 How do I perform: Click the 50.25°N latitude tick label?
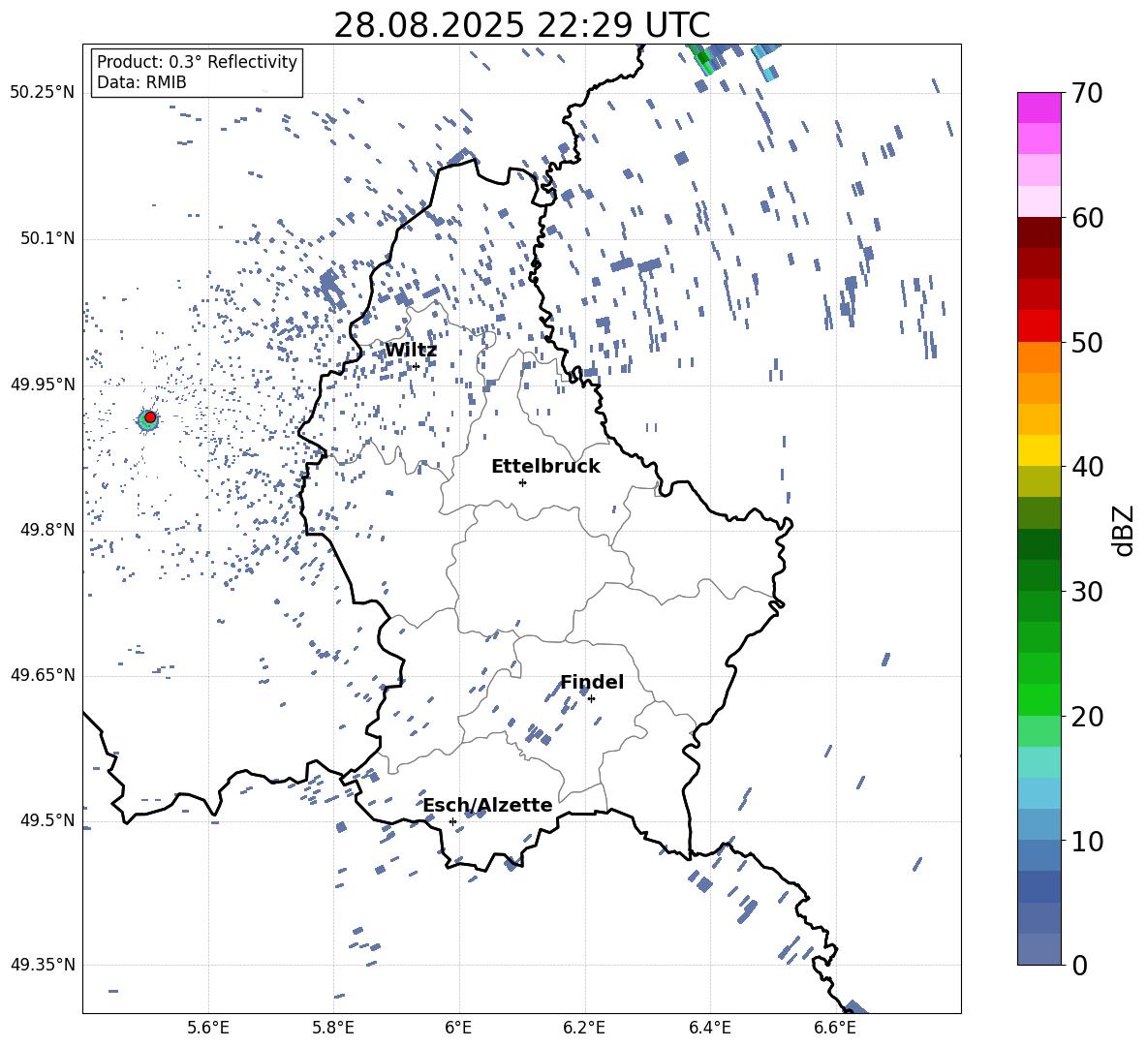tap(43, 93)
